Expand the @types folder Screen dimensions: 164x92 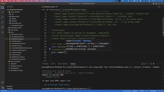14,19
